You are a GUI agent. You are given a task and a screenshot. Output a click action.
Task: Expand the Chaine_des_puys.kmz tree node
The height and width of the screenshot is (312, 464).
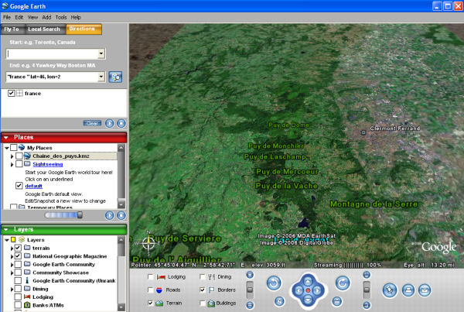click(12, 156)
